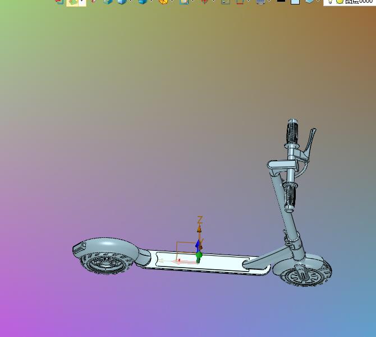Viewport: 376px width, 337px height.
Task: Click the monitor display icon in toolbar
Action: (260, 2)
